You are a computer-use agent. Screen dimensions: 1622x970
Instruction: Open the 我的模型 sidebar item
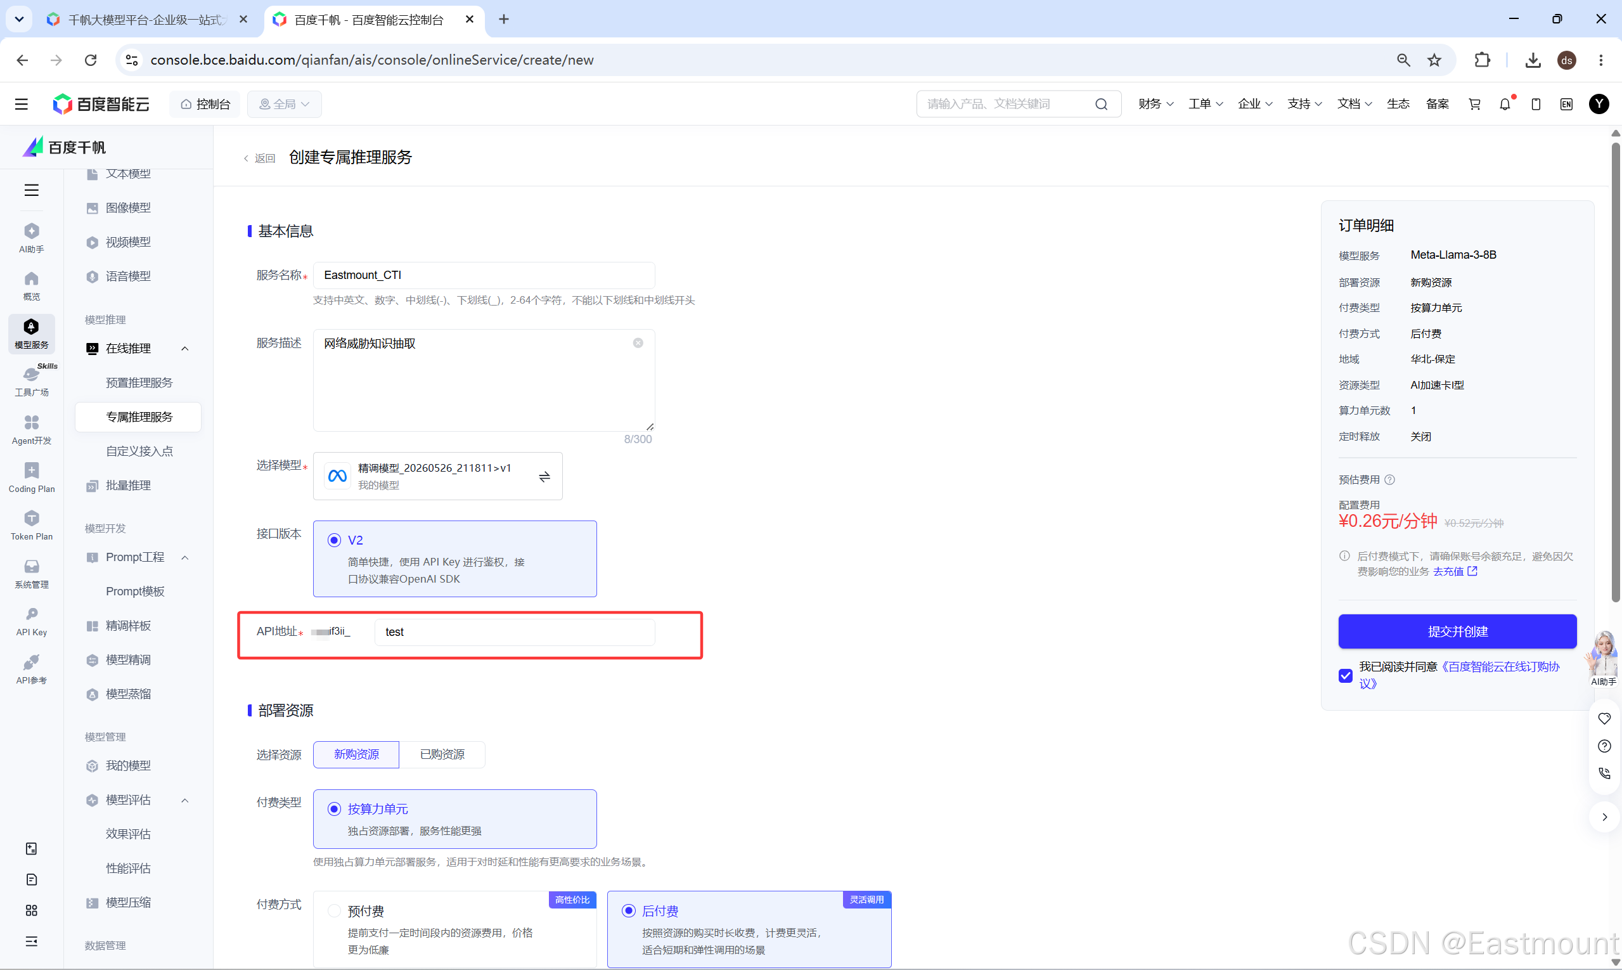coord(128,766)
